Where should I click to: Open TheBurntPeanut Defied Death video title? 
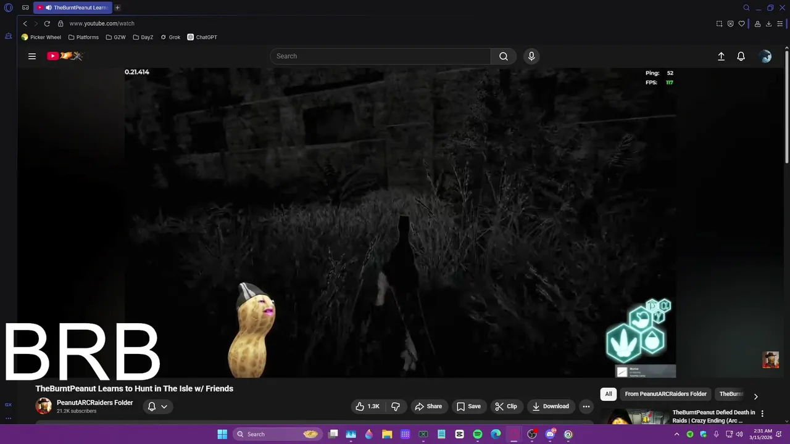click(x=713, y=416)
